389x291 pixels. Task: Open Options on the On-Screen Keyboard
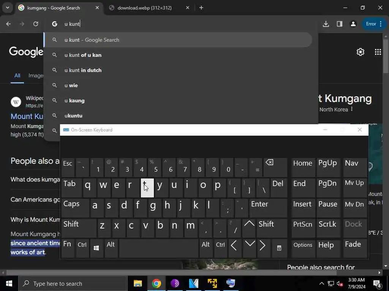(x=303, y=248)
